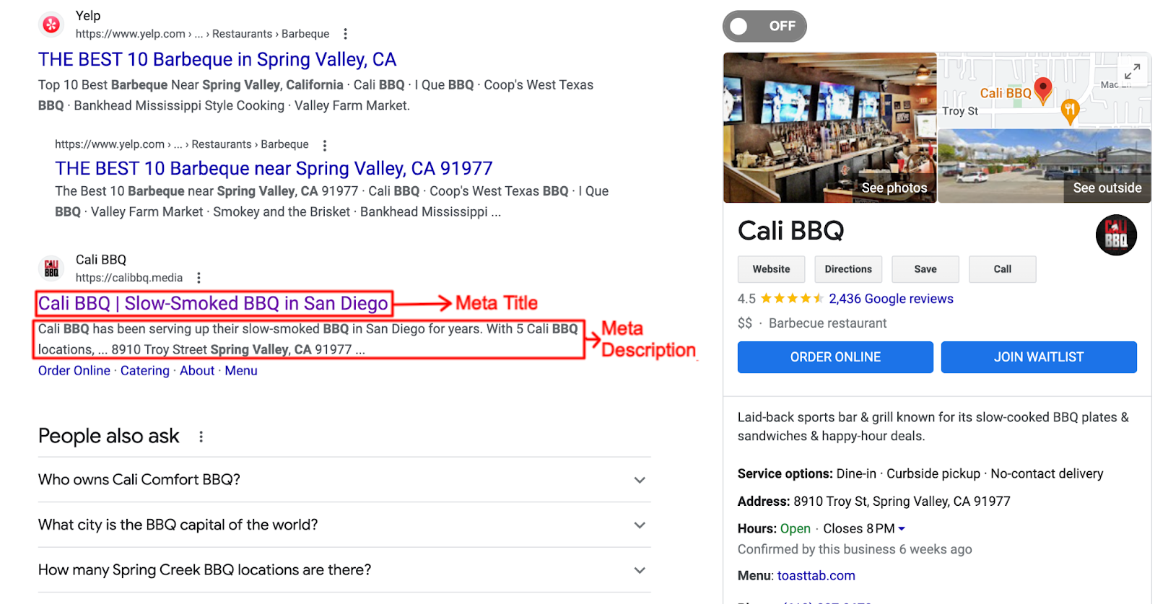Screen dimensions: 1155x604
Task: Click the Cali BBQ round logo
Action: pos(1116,235)
